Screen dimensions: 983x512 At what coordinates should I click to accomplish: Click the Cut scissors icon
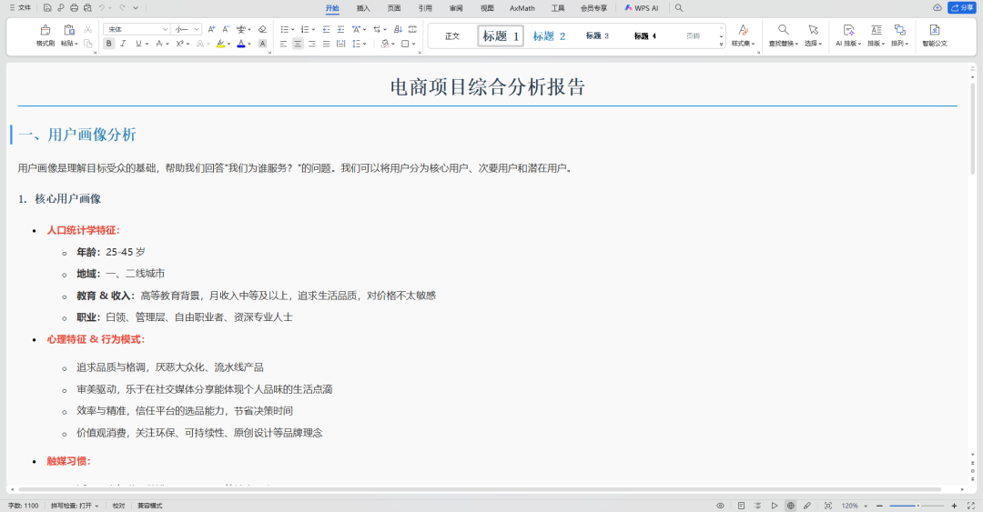pos(87,29)
